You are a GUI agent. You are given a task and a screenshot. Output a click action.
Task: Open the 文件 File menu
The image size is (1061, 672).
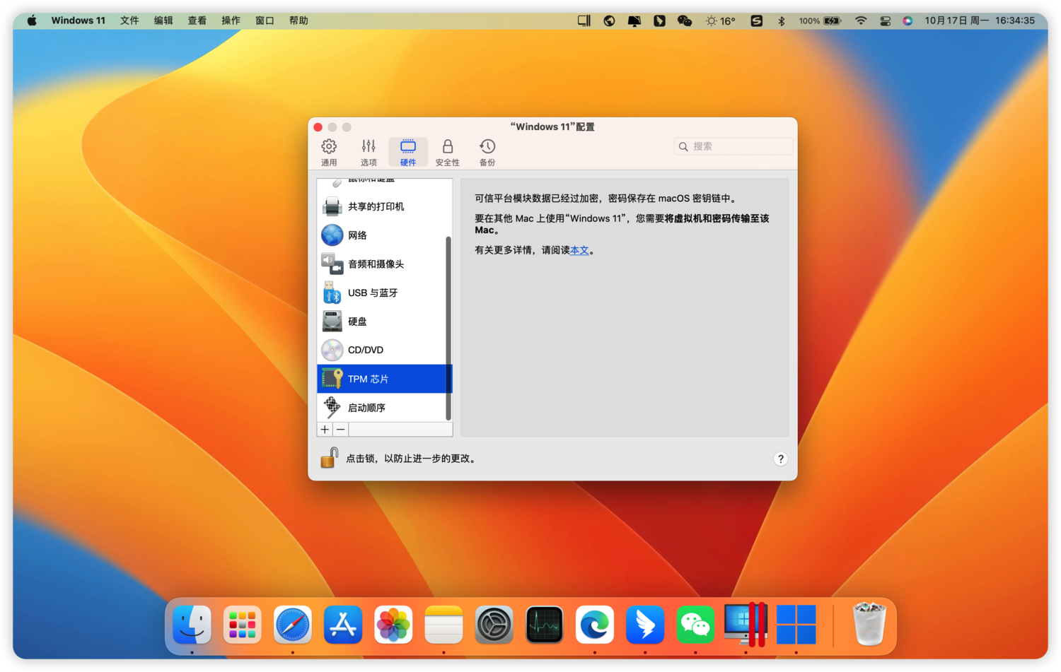[x=129, y=20]
